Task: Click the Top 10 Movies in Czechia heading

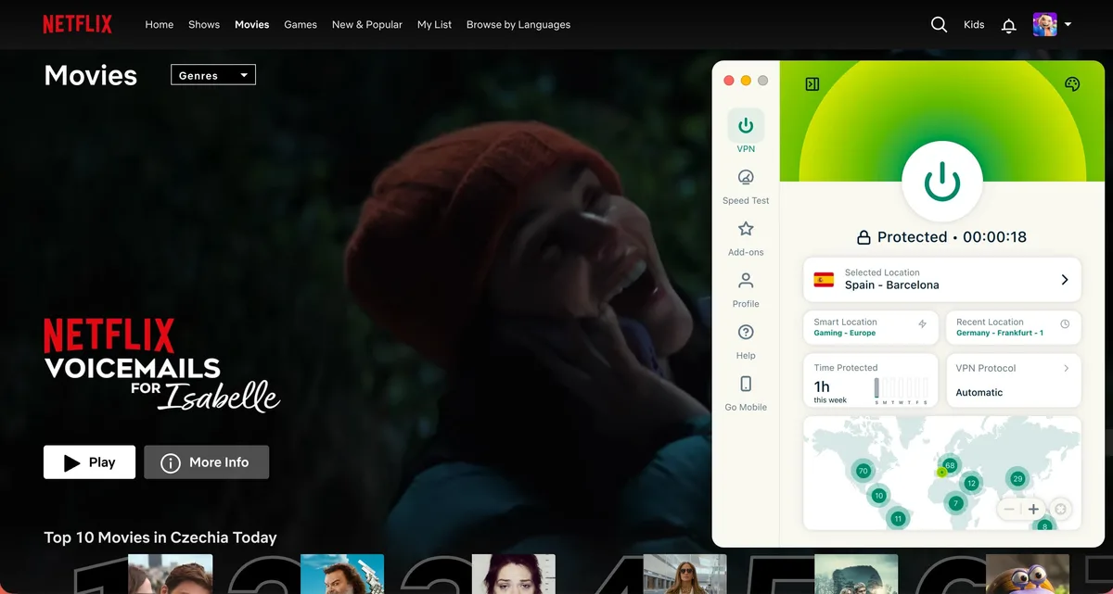Action: point(160,537)
